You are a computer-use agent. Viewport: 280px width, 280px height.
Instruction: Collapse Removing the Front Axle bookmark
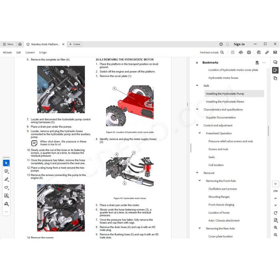(x=200, y=181)
